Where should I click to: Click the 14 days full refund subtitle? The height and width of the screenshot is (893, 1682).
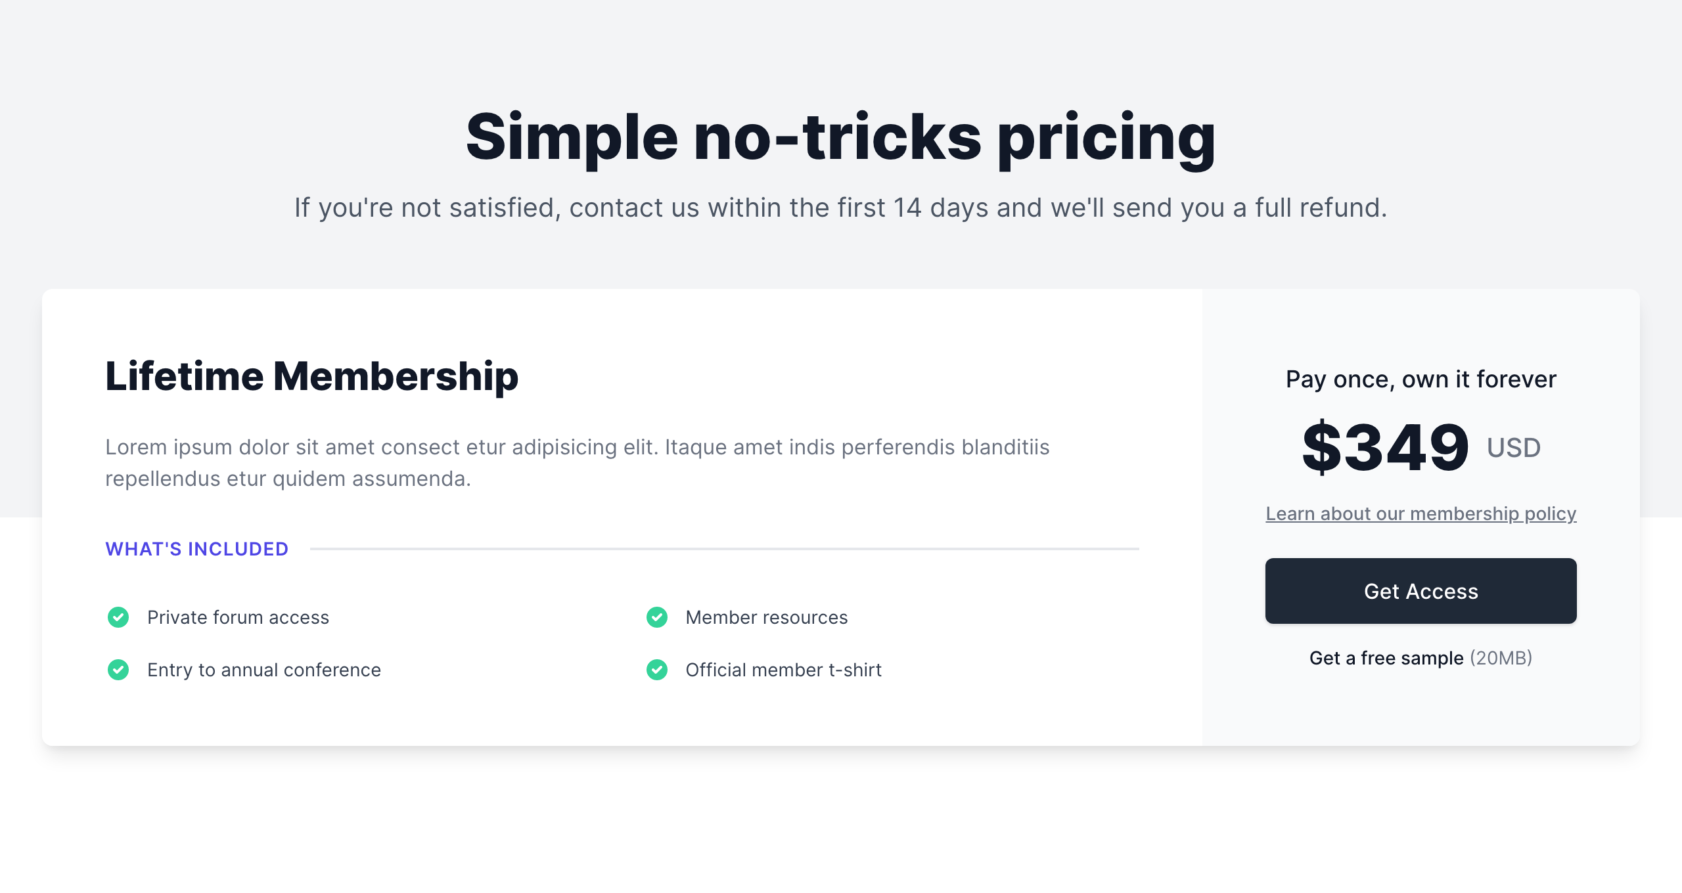click(x=841, y=207)
